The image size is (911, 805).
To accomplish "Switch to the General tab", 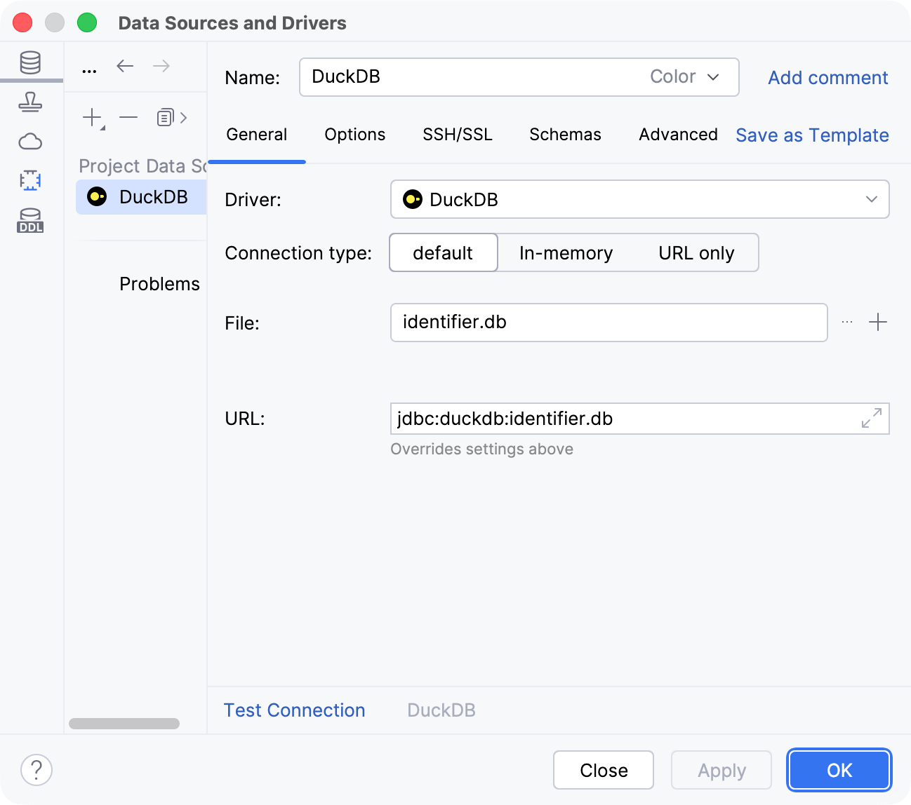I will [257, 135].
